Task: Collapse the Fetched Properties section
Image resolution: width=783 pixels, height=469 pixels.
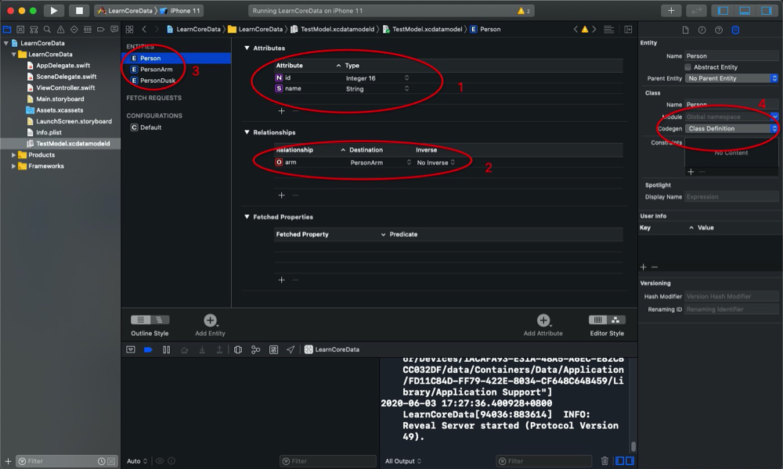Action: (247, 217)
